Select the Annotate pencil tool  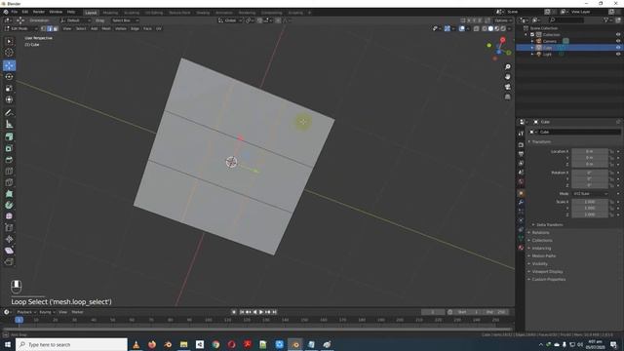(x=9, y=113)
